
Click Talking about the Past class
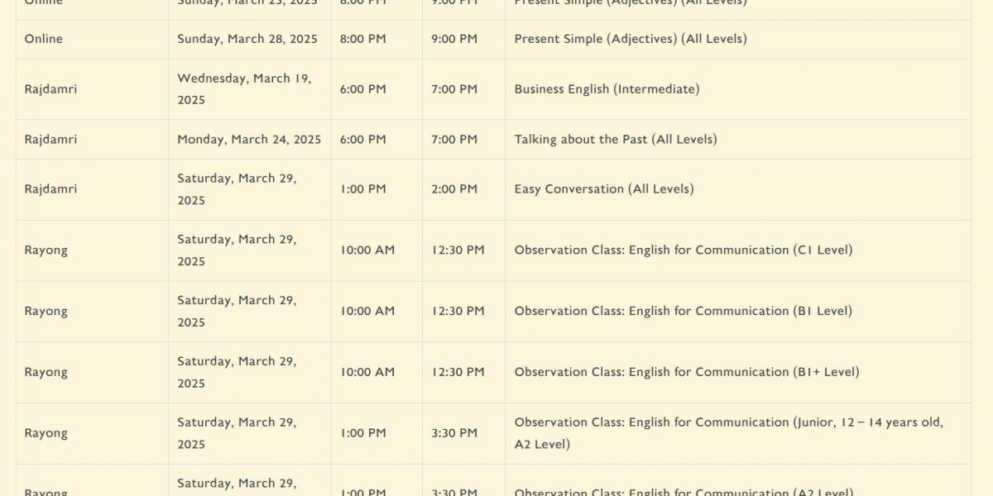(x=616, y=140)
